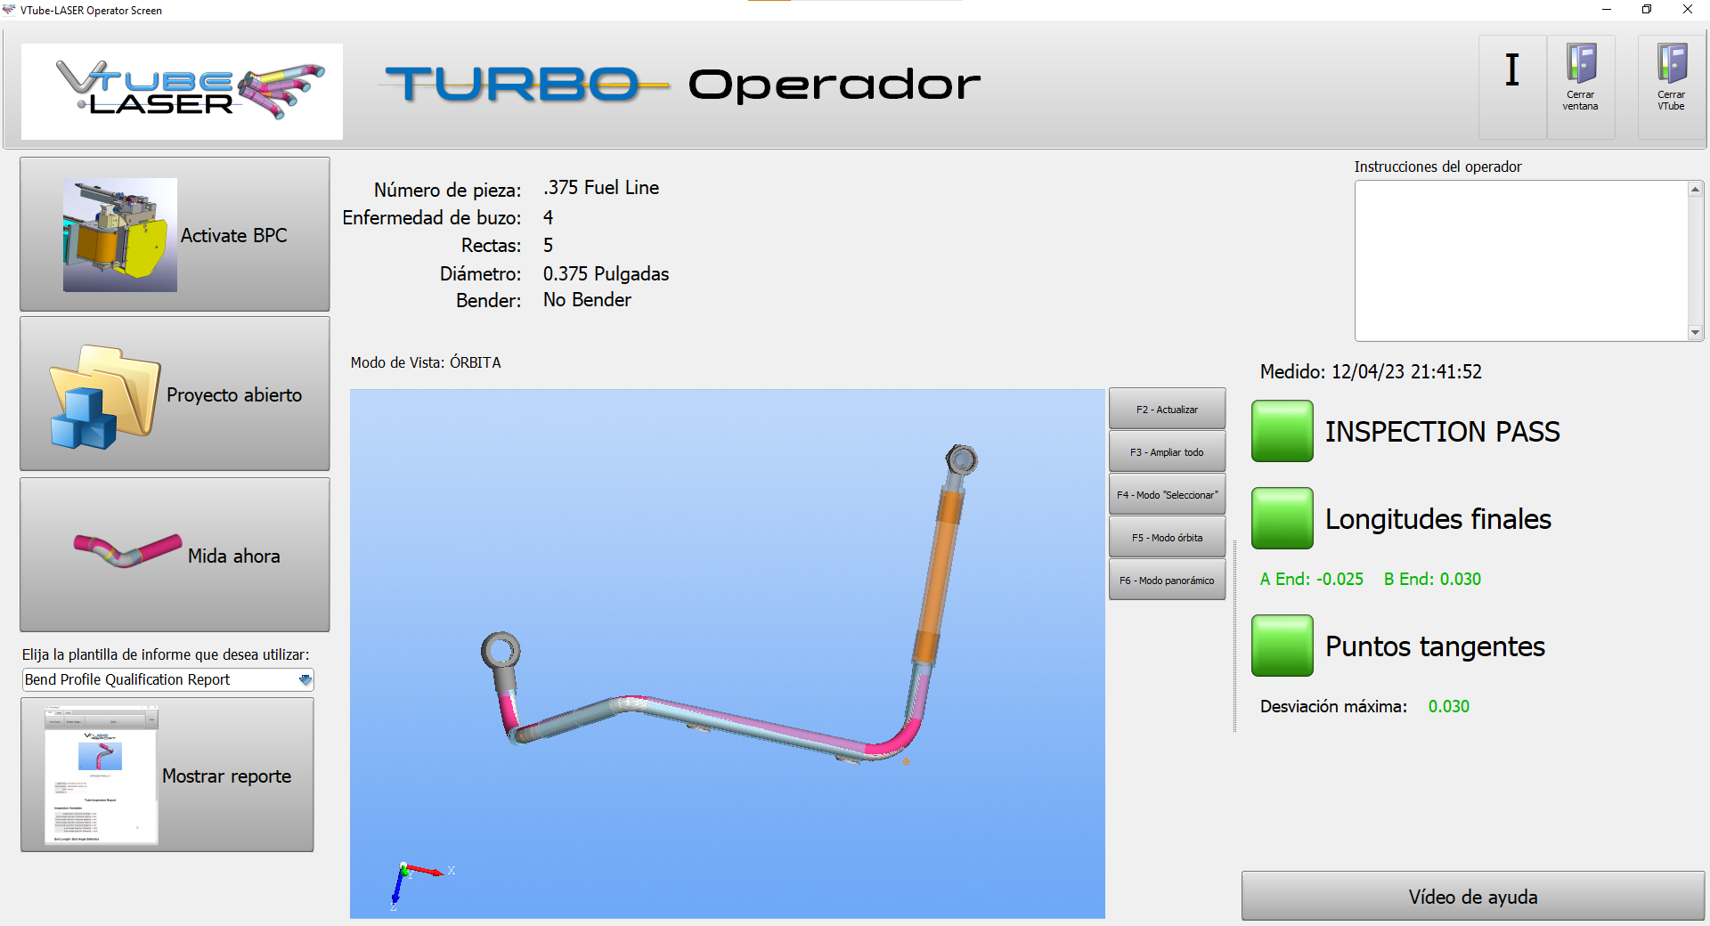Click the diameter value '0.375 Pulgadas'
The image size is (1710, 926).
pos(606,273)
